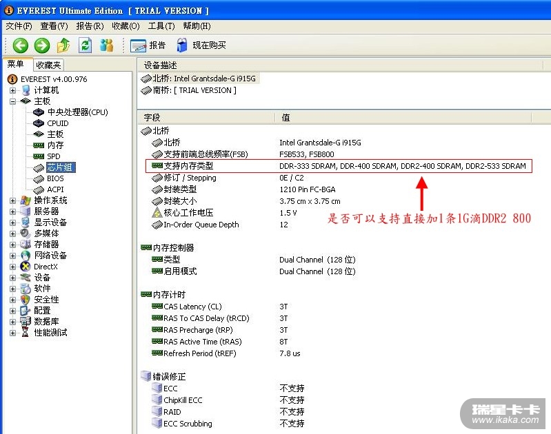Screen dimensions: 551x434
Task: Expand the 操作系统 tree node
Action: click(12, 201)
